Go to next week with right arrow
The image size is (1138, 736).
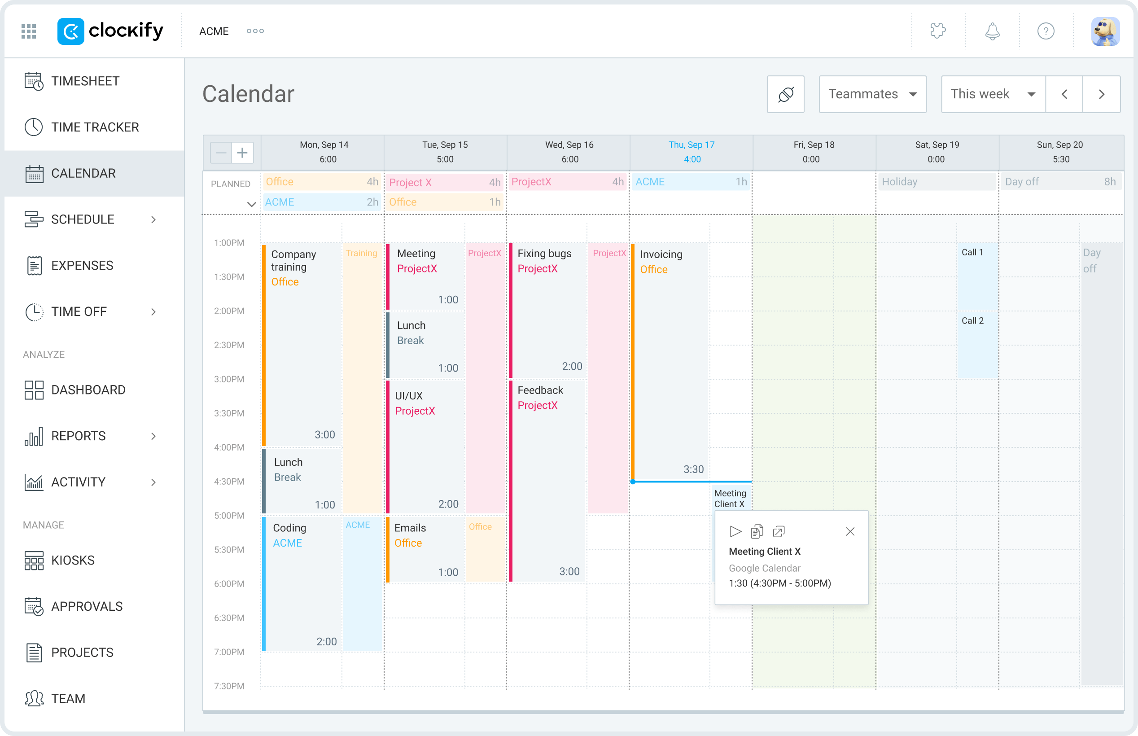tap(1101, 94)
